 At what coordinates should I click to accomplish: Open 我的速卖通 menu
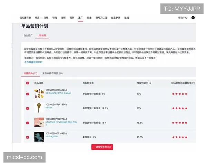click(25, 18)
